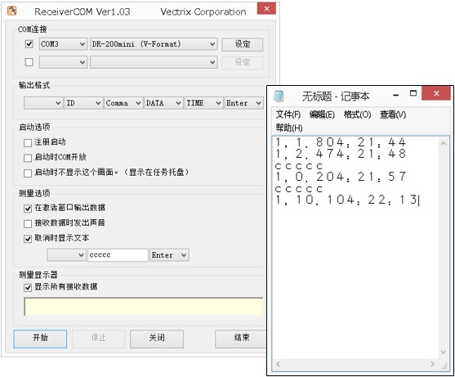Open the TIME output format dropdown

coord(203,103)
